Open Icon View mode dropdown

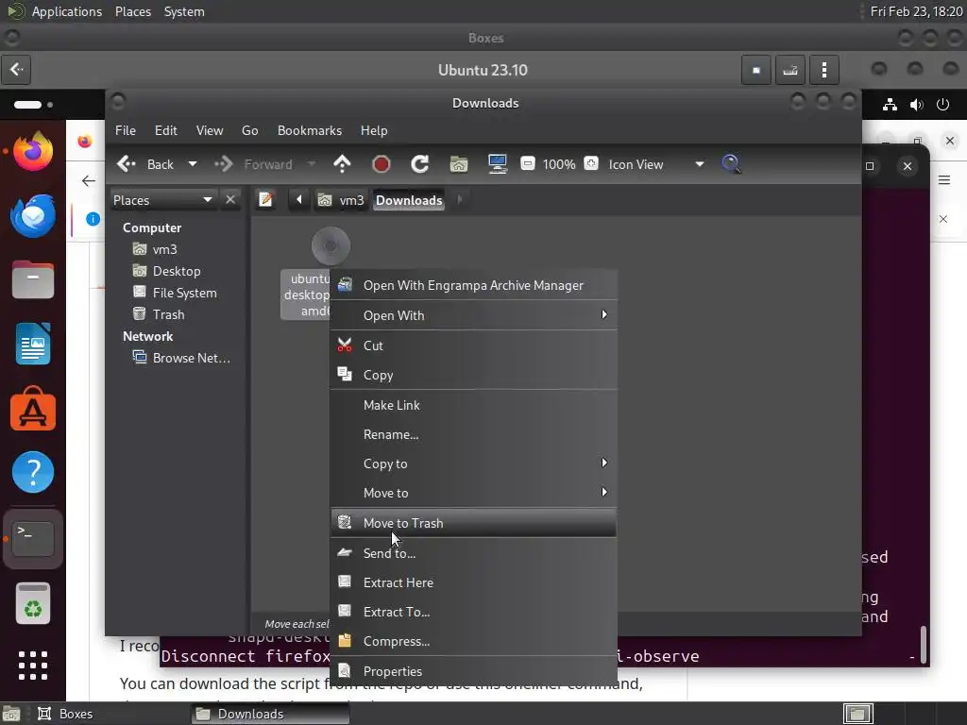coord(656,164)
